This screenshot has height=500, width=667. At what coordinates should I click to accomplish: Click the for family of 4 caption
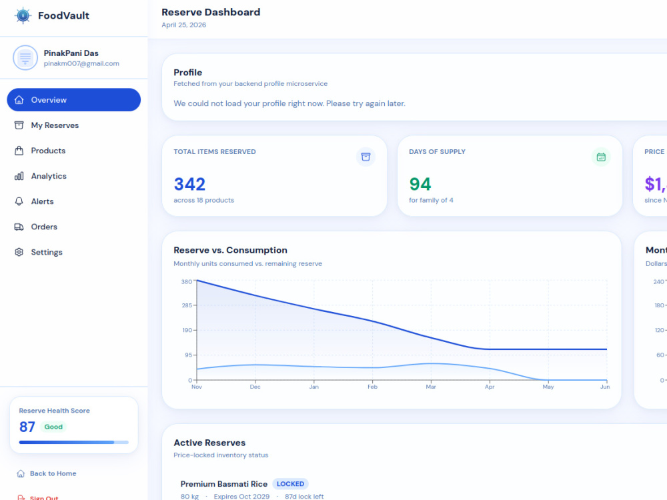432,200
